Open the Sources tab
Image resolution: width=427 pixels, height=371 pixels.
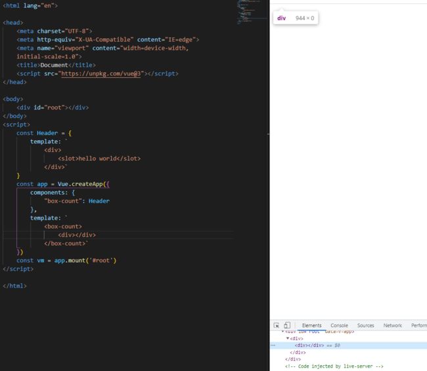pos(365,325)
